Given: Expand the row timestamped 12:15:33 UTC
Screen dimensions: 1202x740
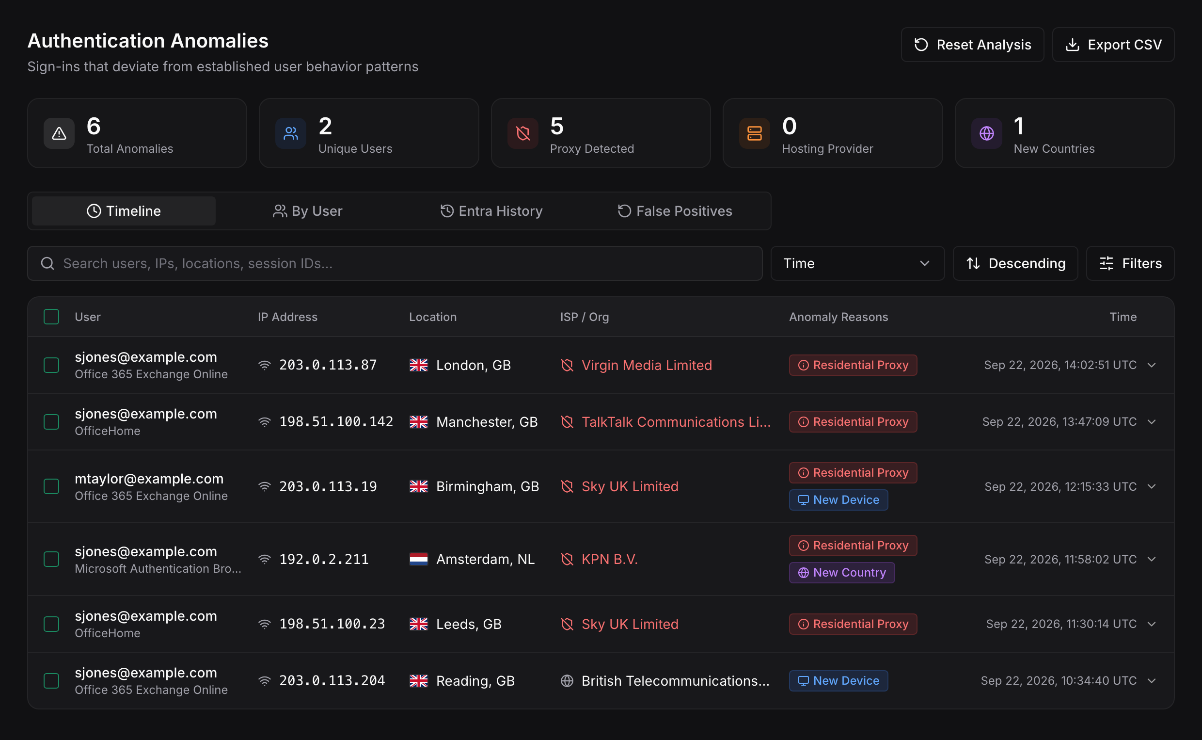Looking at the screenshot, I should (1152, 486).
